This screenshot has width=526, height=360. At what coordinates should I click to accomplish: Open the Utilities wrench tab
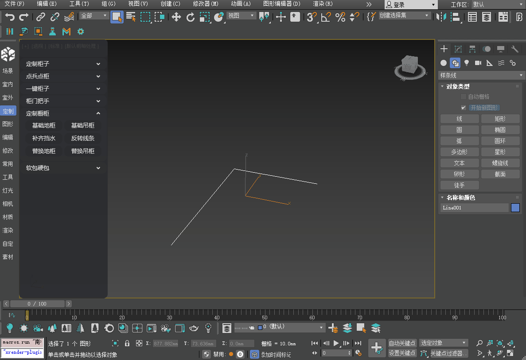[x=514, y=49]
